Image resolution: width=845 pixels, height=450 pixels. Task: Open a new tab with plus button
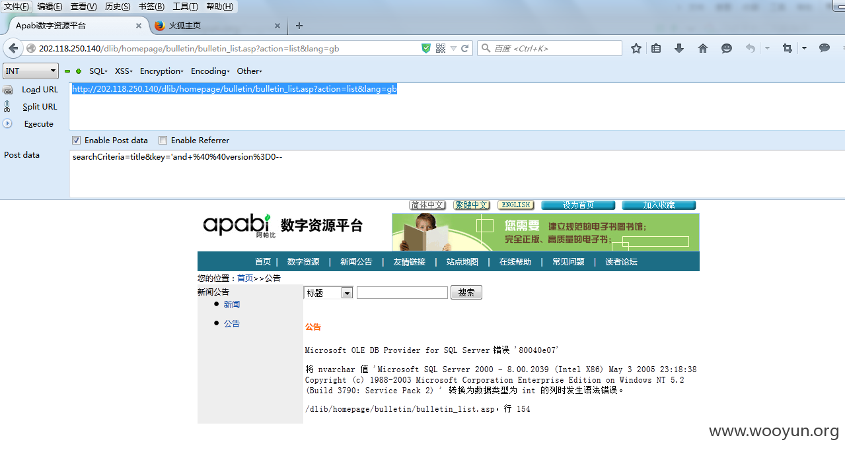[x=299, y=26]
